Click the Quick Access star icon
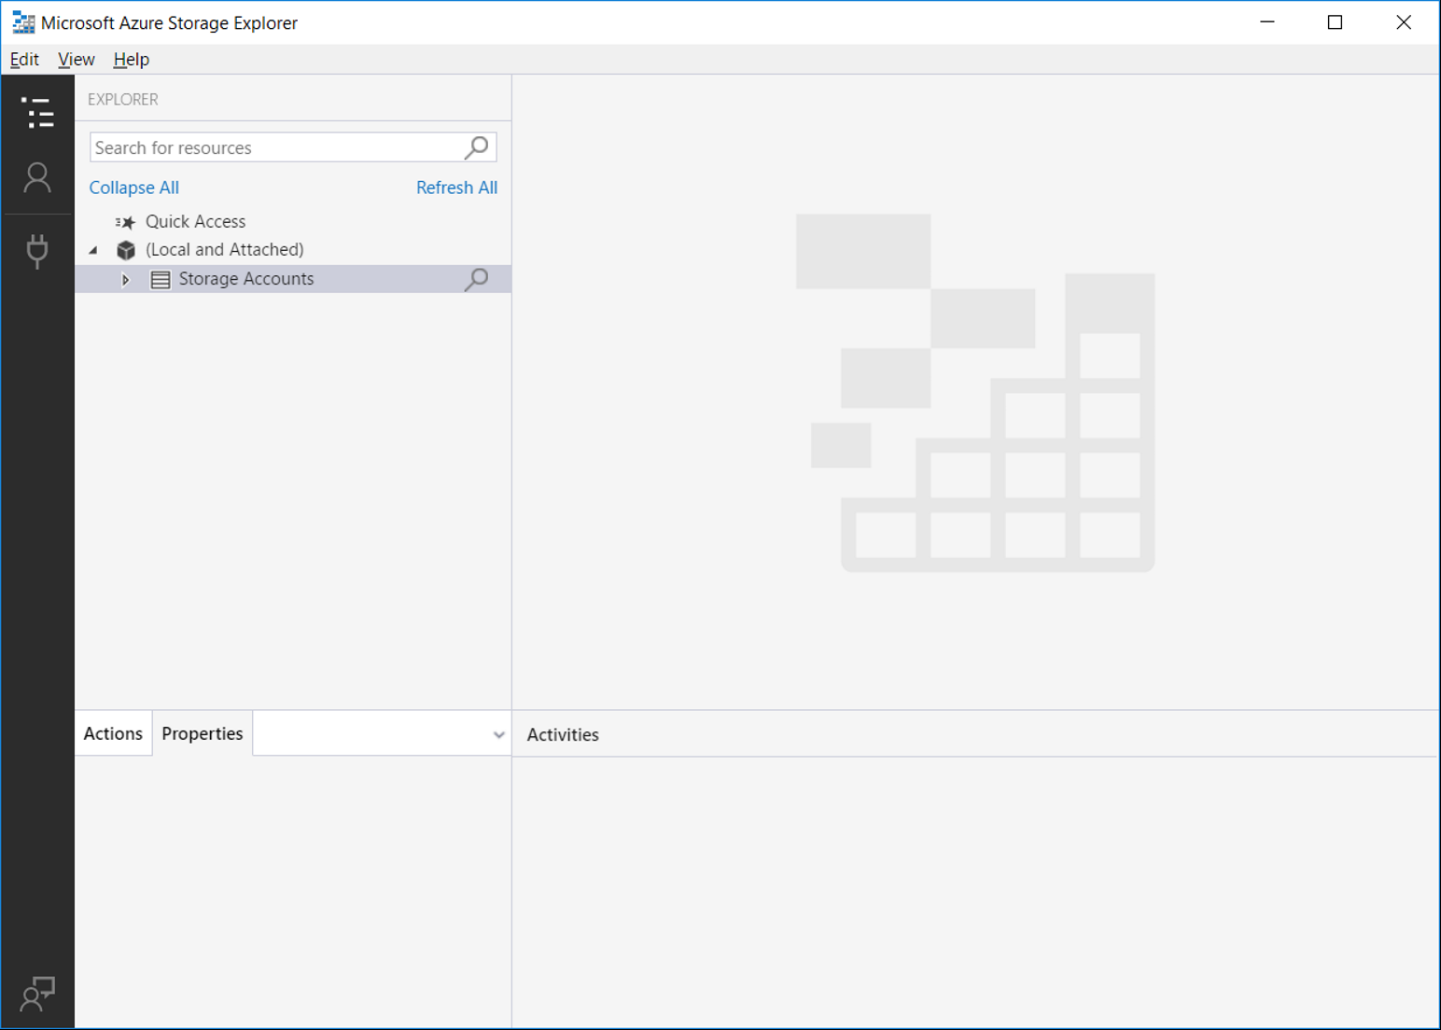 coord(125,222)
